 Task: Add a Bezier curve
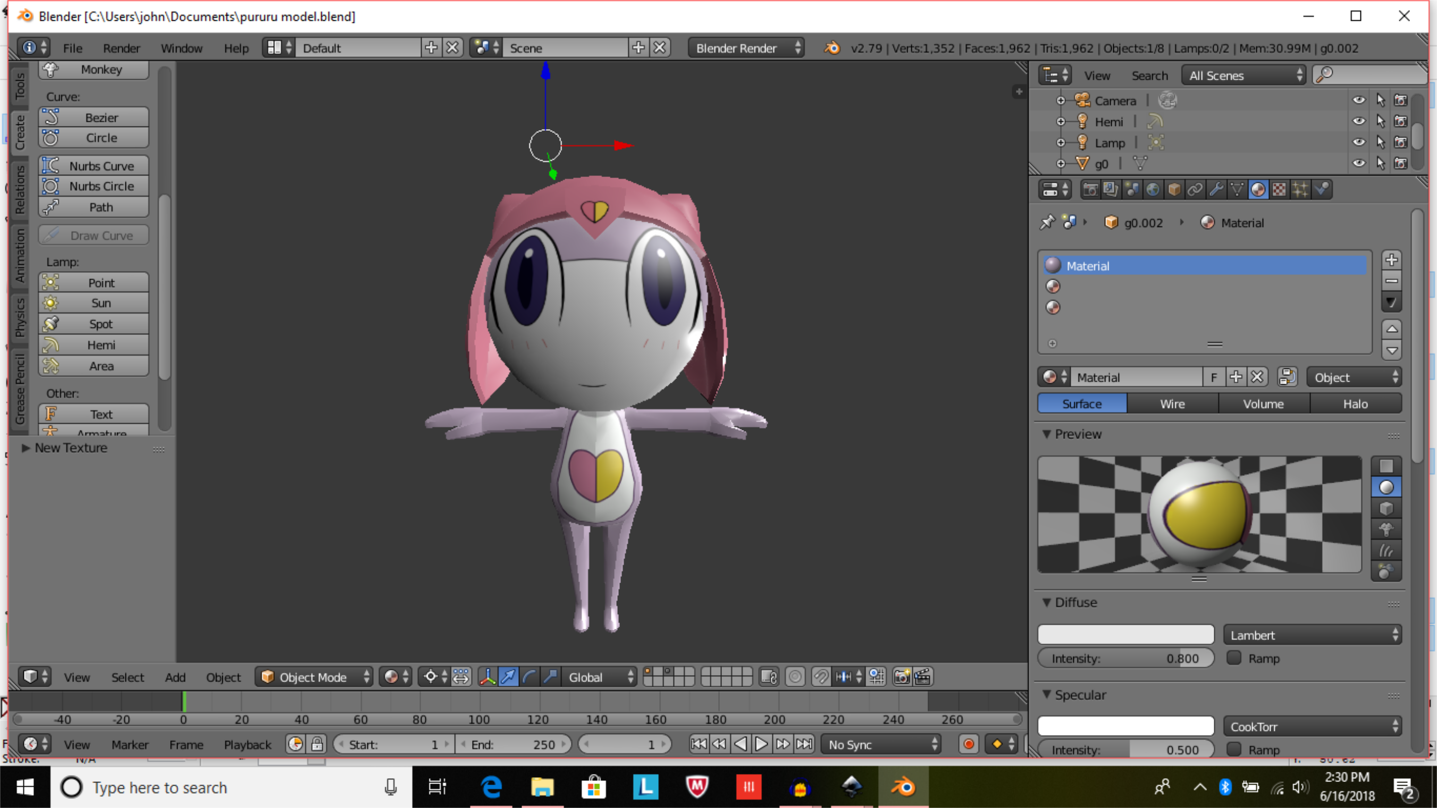click(x=94, y=117)
